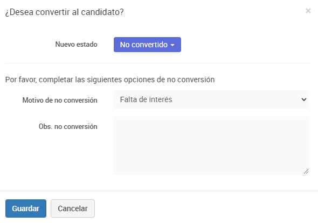Confirm no conversion by clicking Guardar
The width and height of the screenshot is (318, 223).
pos(26,208)
